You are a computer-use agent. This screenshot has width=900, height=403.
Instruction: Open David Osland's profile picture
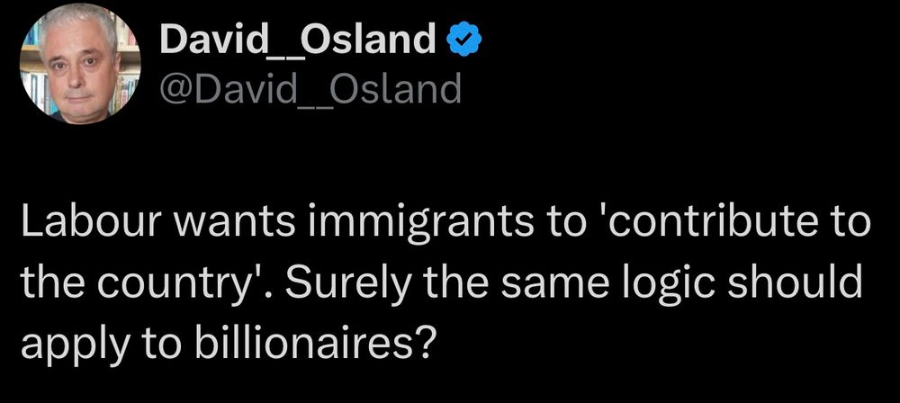[x=80, y=63]
